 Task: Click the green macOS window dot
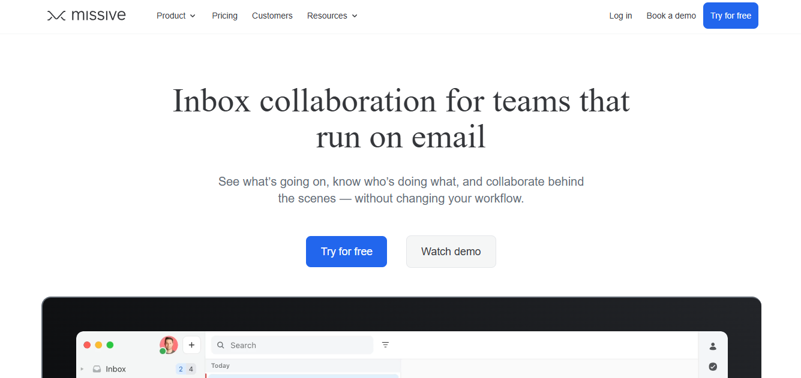110,345
